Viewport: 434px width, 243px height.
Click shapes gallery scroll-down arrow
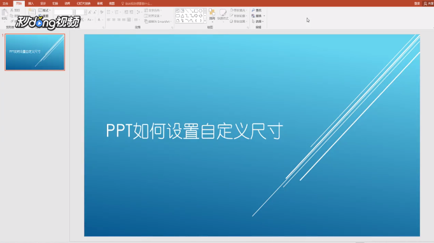[x=205, y=16]
